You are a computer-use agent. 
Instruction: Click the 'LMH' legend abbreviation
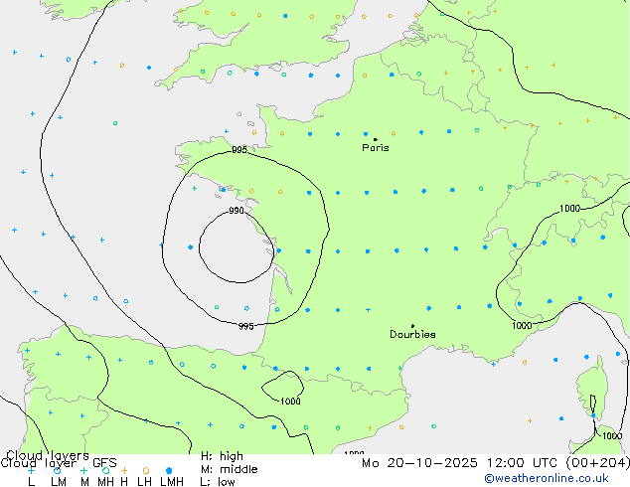tap(172, 482)
